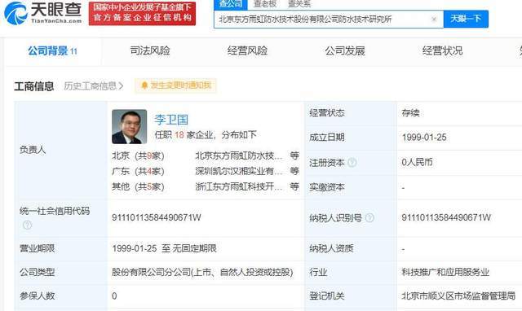Viewport: 522px width, 311px height.
Task: Open the 北京东方雨虹防水技... company link
Action: [239, 155]
